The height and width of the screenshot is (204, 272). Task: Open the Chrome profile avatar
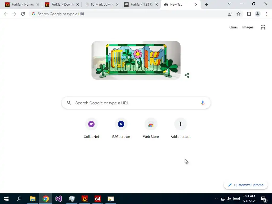point(258,14)
